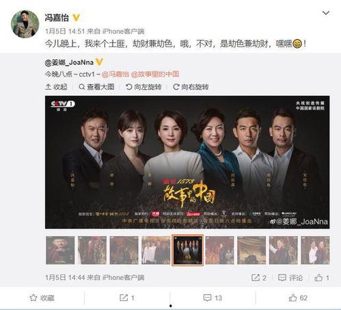The width and height of the screenshot is (341, 310).
Task: Select the currently highlighted poster thumbnail
Action: click(187, 250)
